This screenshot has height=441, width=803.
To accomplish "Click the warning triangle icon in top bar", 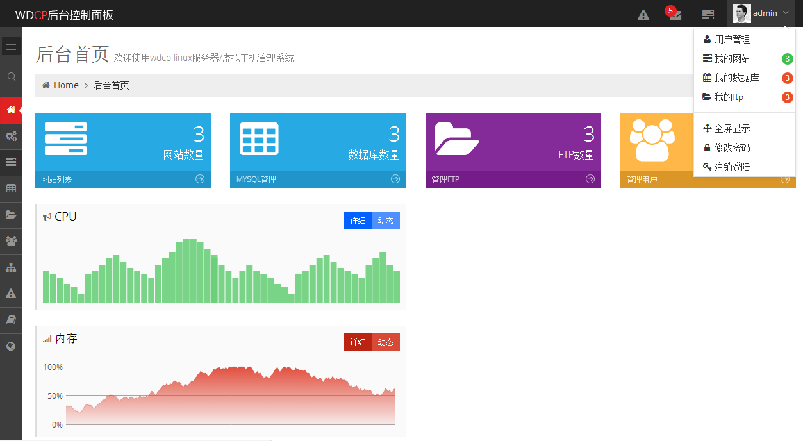I will (x=643, y=14).
